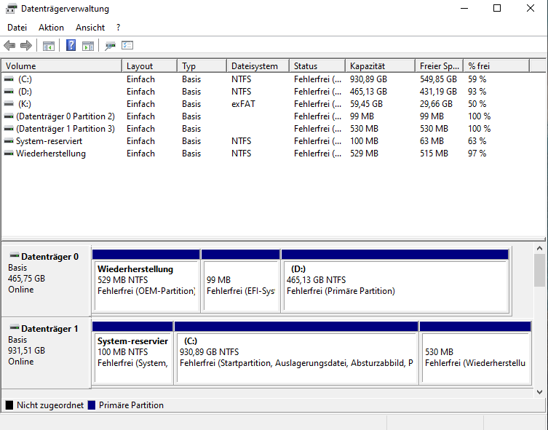Close the Datenträgerverwaltung window
Image resolution: width=548 pixels, height=430 pixels.
531,9
